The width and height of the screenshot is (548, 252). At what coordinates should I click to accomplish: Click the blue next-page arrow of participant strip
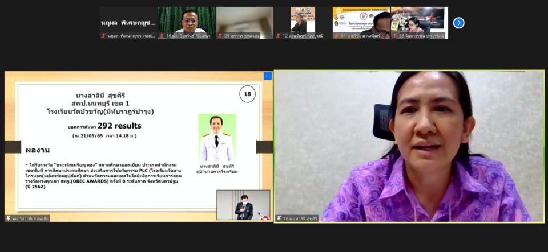458,23
